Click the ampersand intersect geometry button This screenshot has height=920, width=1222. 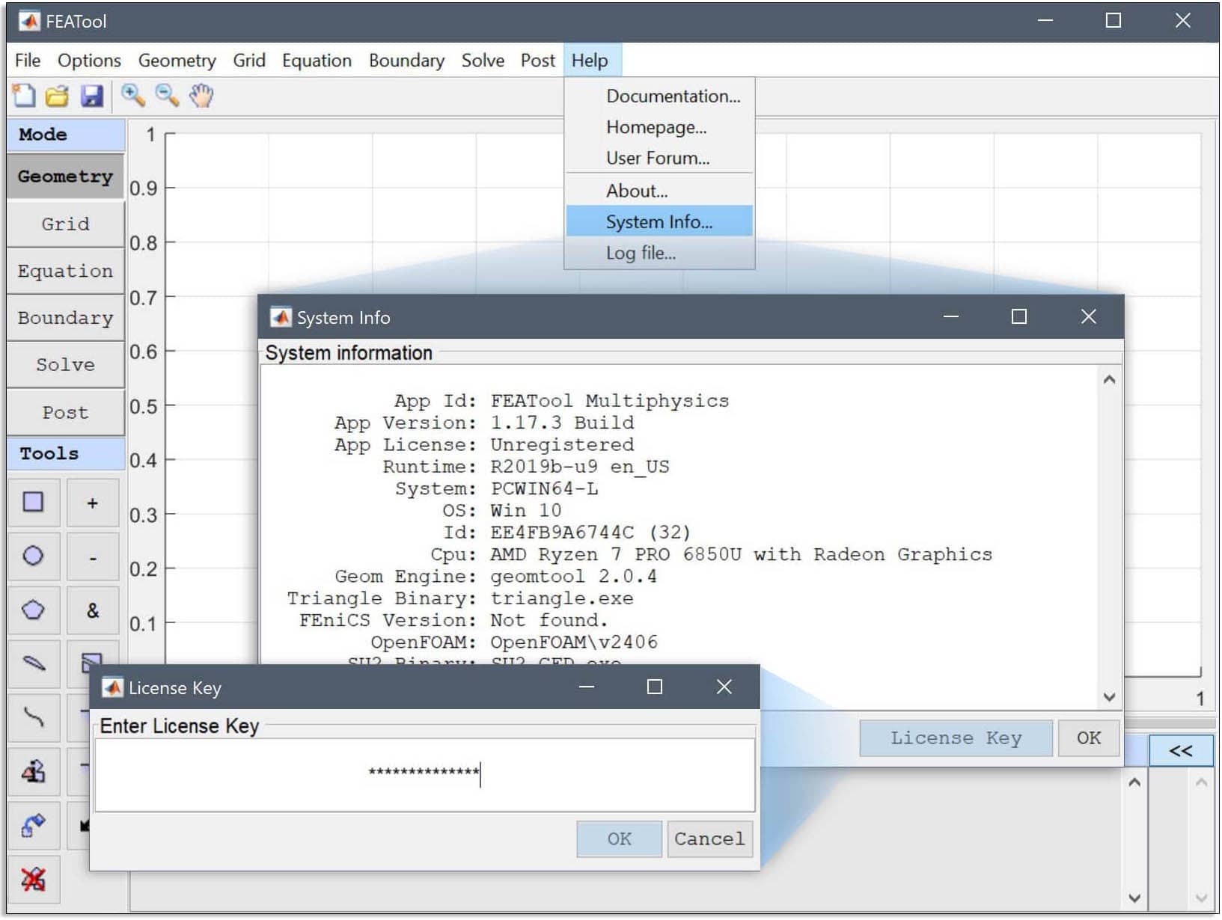(92, 610)
